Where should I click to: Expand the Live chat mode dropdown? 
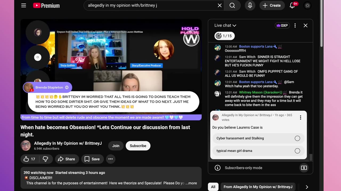(x=225, y=25)
